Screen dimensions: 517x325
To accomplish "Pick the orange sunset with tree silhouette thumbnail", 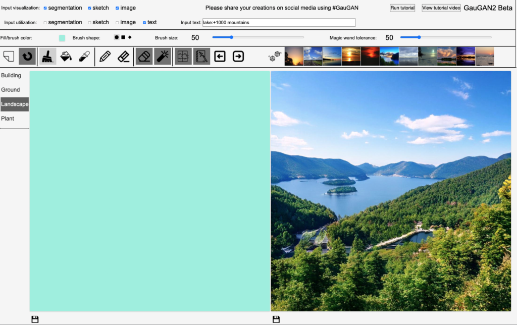I will (294, 57).
